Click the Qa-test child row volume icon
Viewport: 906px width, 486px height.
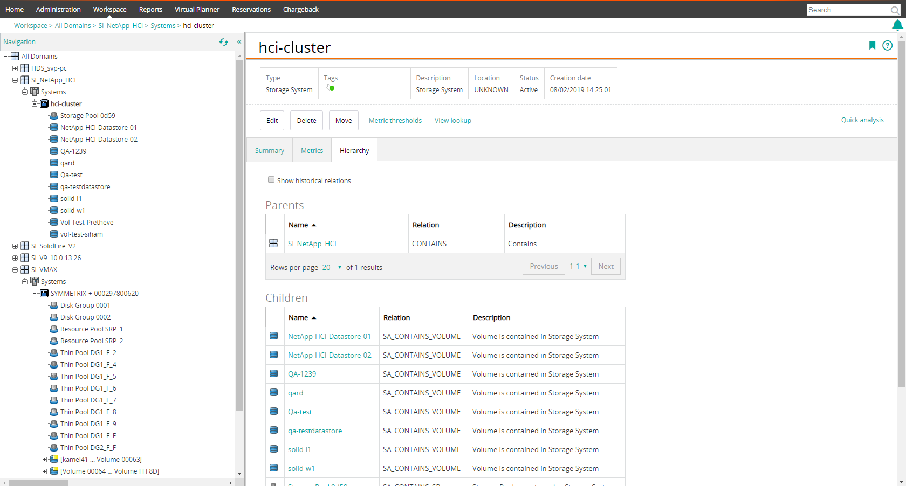coord(273,411)
